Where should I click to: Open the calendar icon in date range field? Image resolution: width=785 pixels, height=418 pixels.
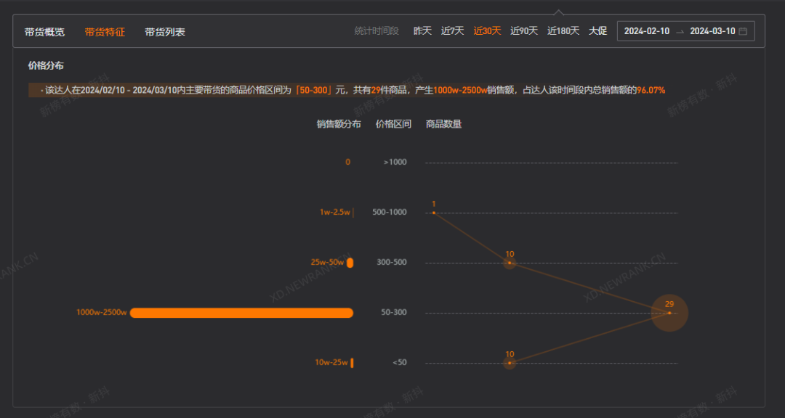pos(743,31)
